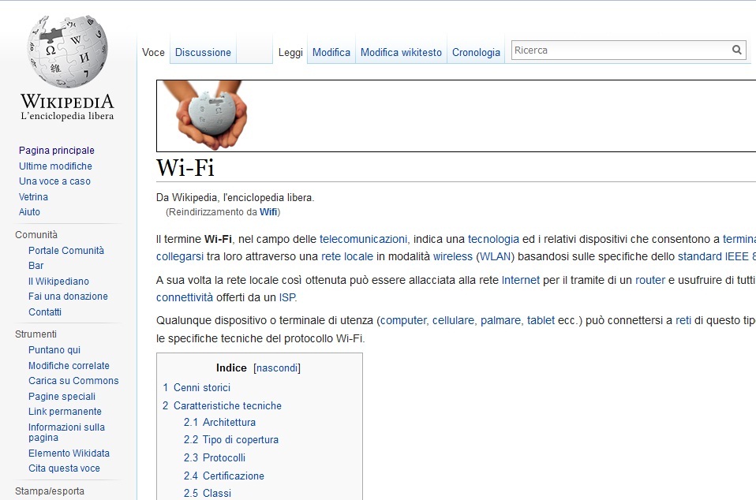The height and width of the screenshot is (500, 756).
Task: Click the WIKIPEDIA L'enciclopedia libera wordmark
Action: pos(68,106)
